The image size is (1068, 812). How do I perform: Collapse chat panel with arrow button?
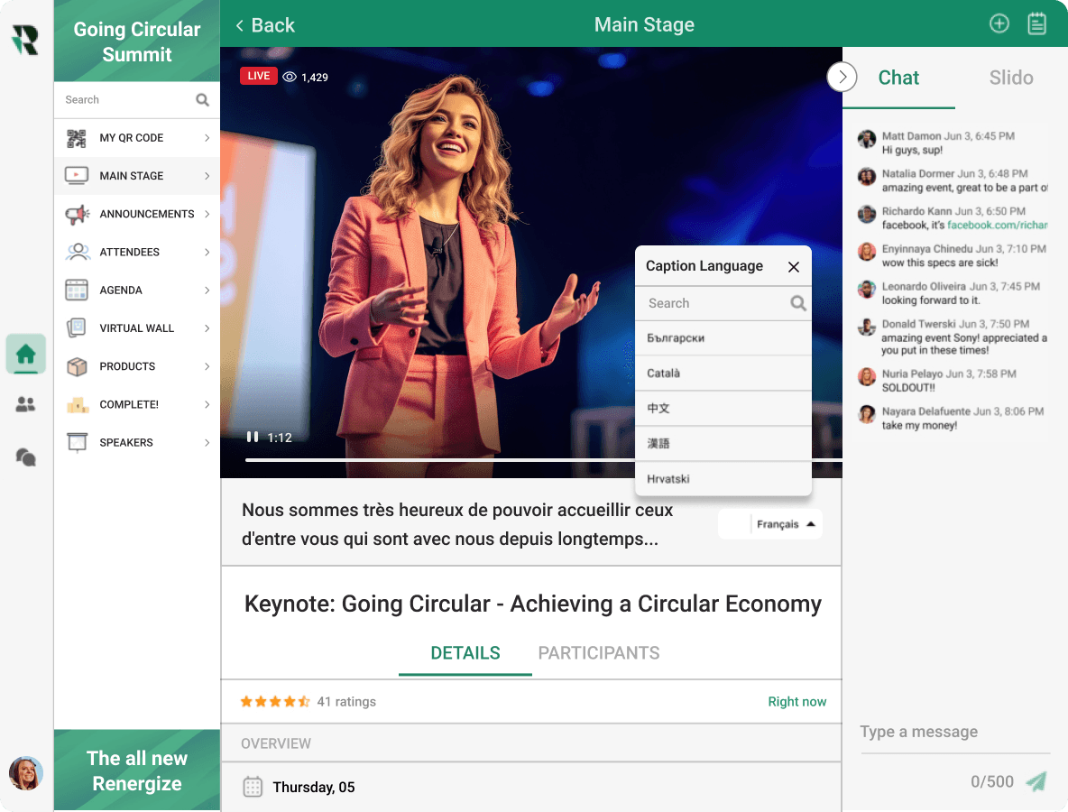842,77
